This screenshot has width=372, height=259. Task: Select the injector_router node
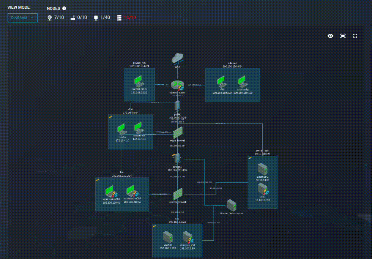point(178,86)
